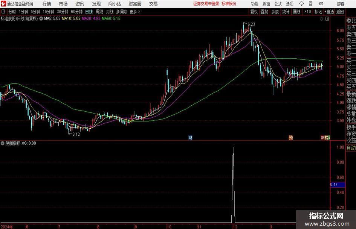Open the 版面 menu
Viewport: 356px width, 229px height.
[x=266, y=4]
